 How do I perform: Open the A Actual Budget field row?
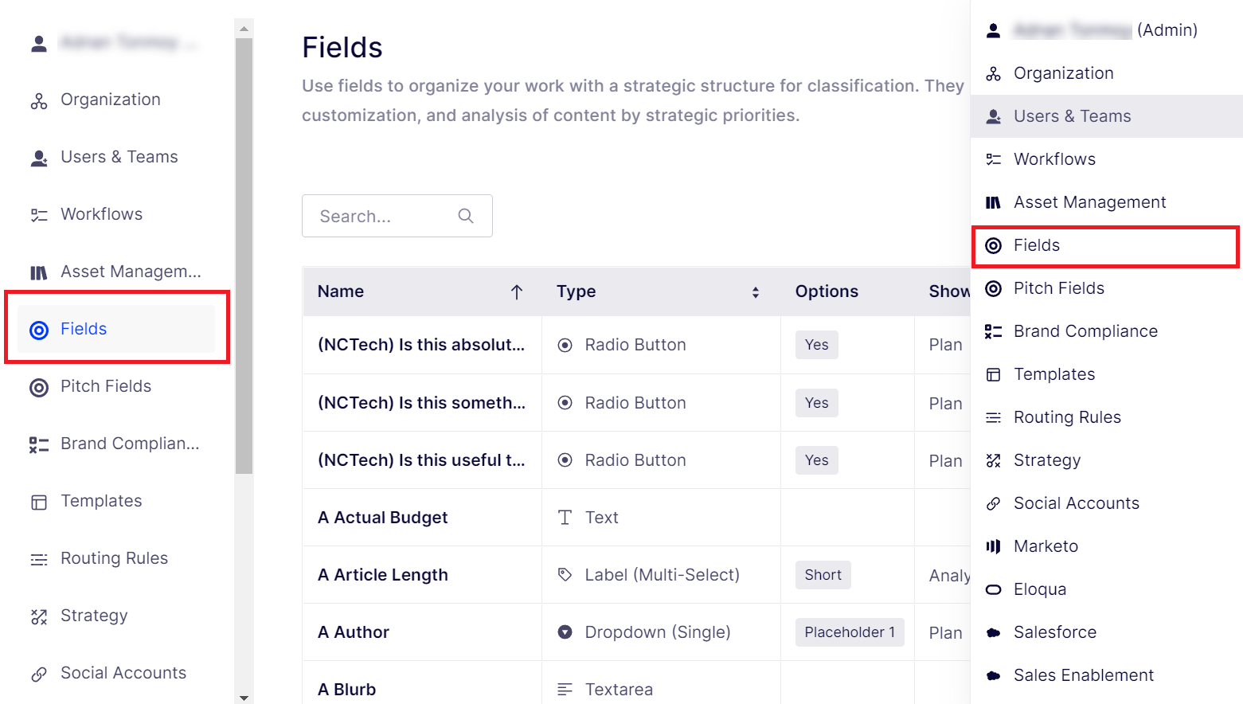382,518
